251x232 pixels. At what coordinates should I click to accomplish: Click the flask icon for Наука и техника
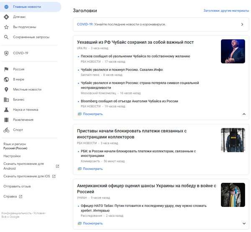[x=6, y=110]
